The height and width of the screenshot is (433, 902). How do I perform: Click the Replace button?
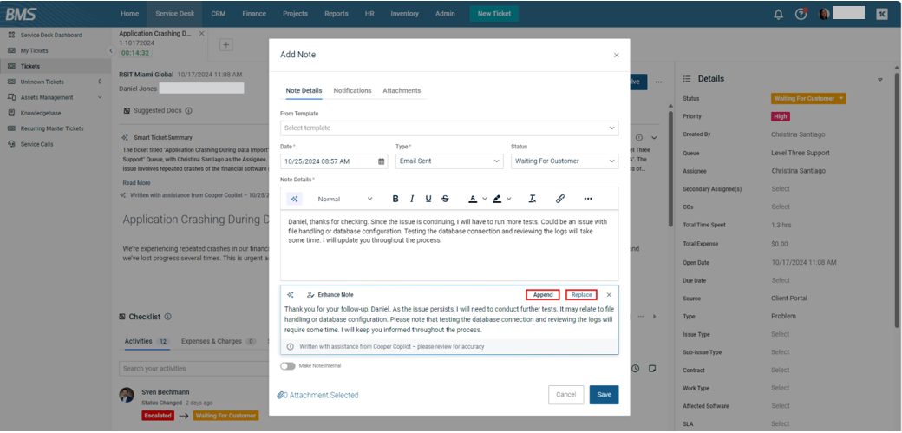(581, 295)
